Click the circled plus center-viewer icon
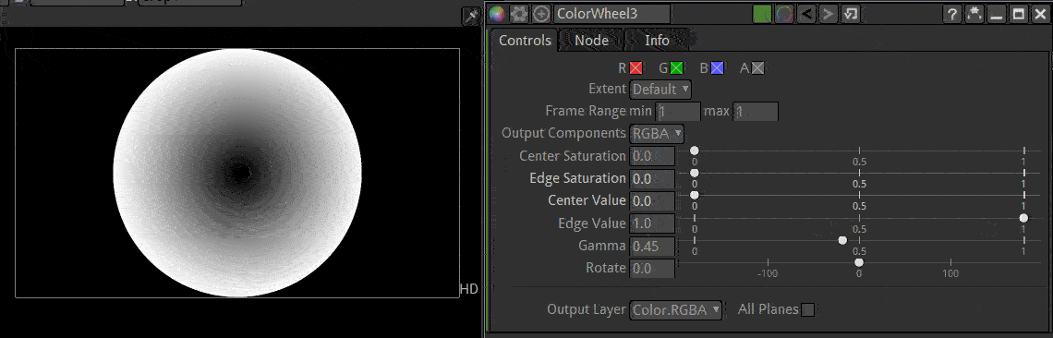Screen dimensions: 1053x338 [541, 14]
